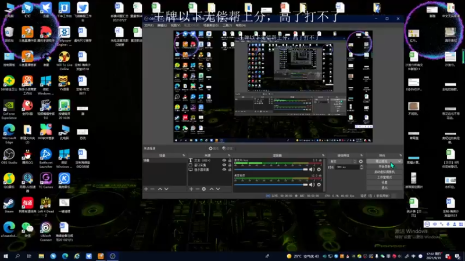
Task: Adjust the transition duration stepper arrows
Action: coord(361,167)
